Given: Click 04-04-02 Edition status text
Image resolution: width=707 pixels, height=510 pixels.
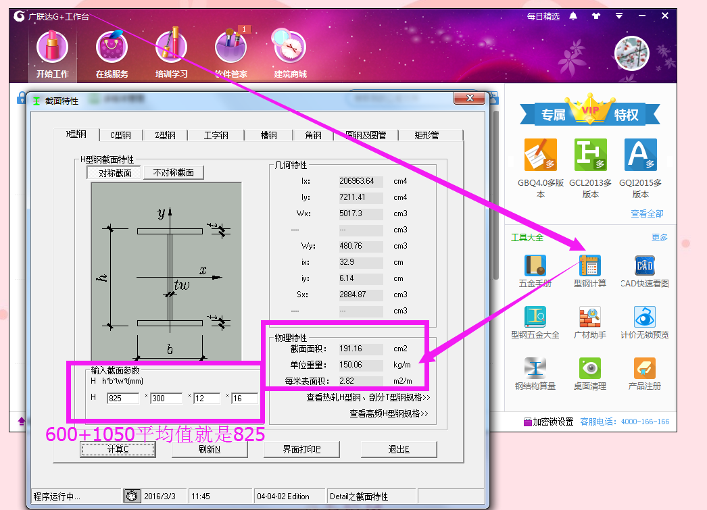Looking at the screenshot, I should pyautogui.click(x=283, y=496).
